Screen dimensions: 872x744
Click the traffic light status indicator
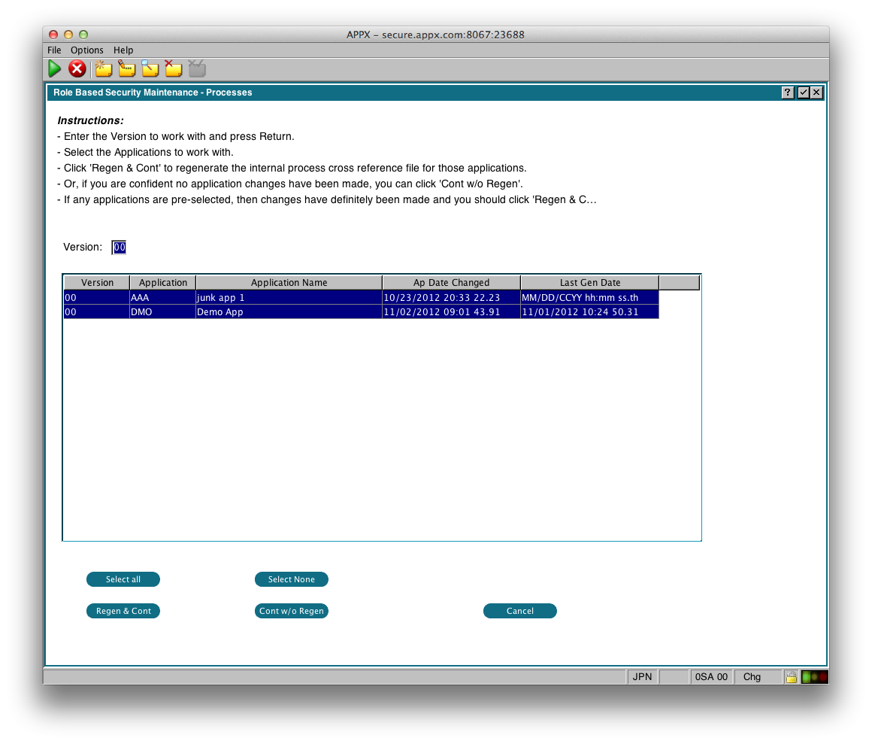[814, 676]
